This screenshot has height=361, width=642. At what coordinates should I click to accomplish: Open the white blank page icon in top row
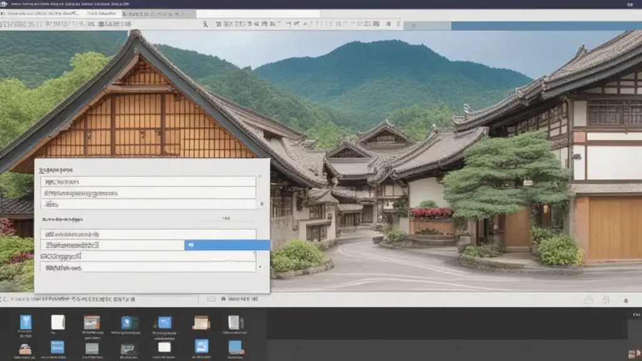click(58, 322)
